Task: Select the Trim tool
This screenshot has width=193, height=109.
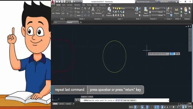Action: click(85, 8)
